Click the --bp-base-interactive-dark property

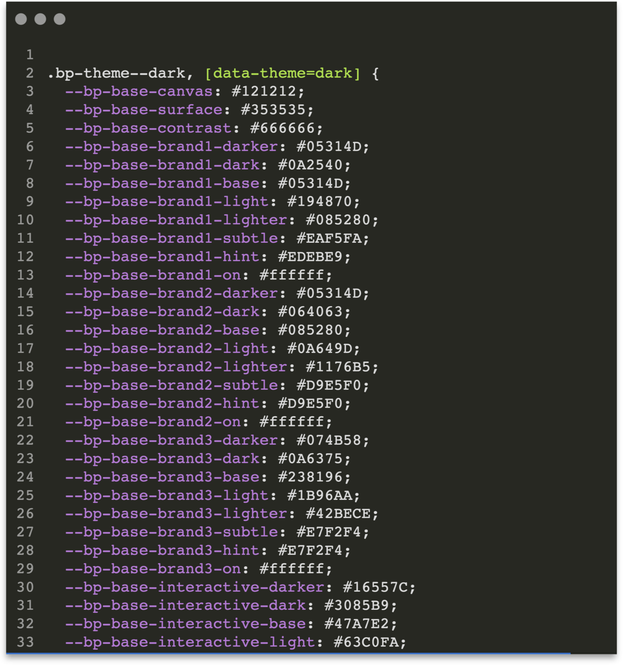coord(185,605)
